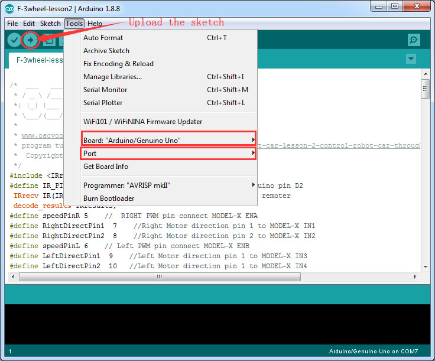Click the "#define speedPinR 5" code line
The image size is (435, 361).
tap(134, 216)
